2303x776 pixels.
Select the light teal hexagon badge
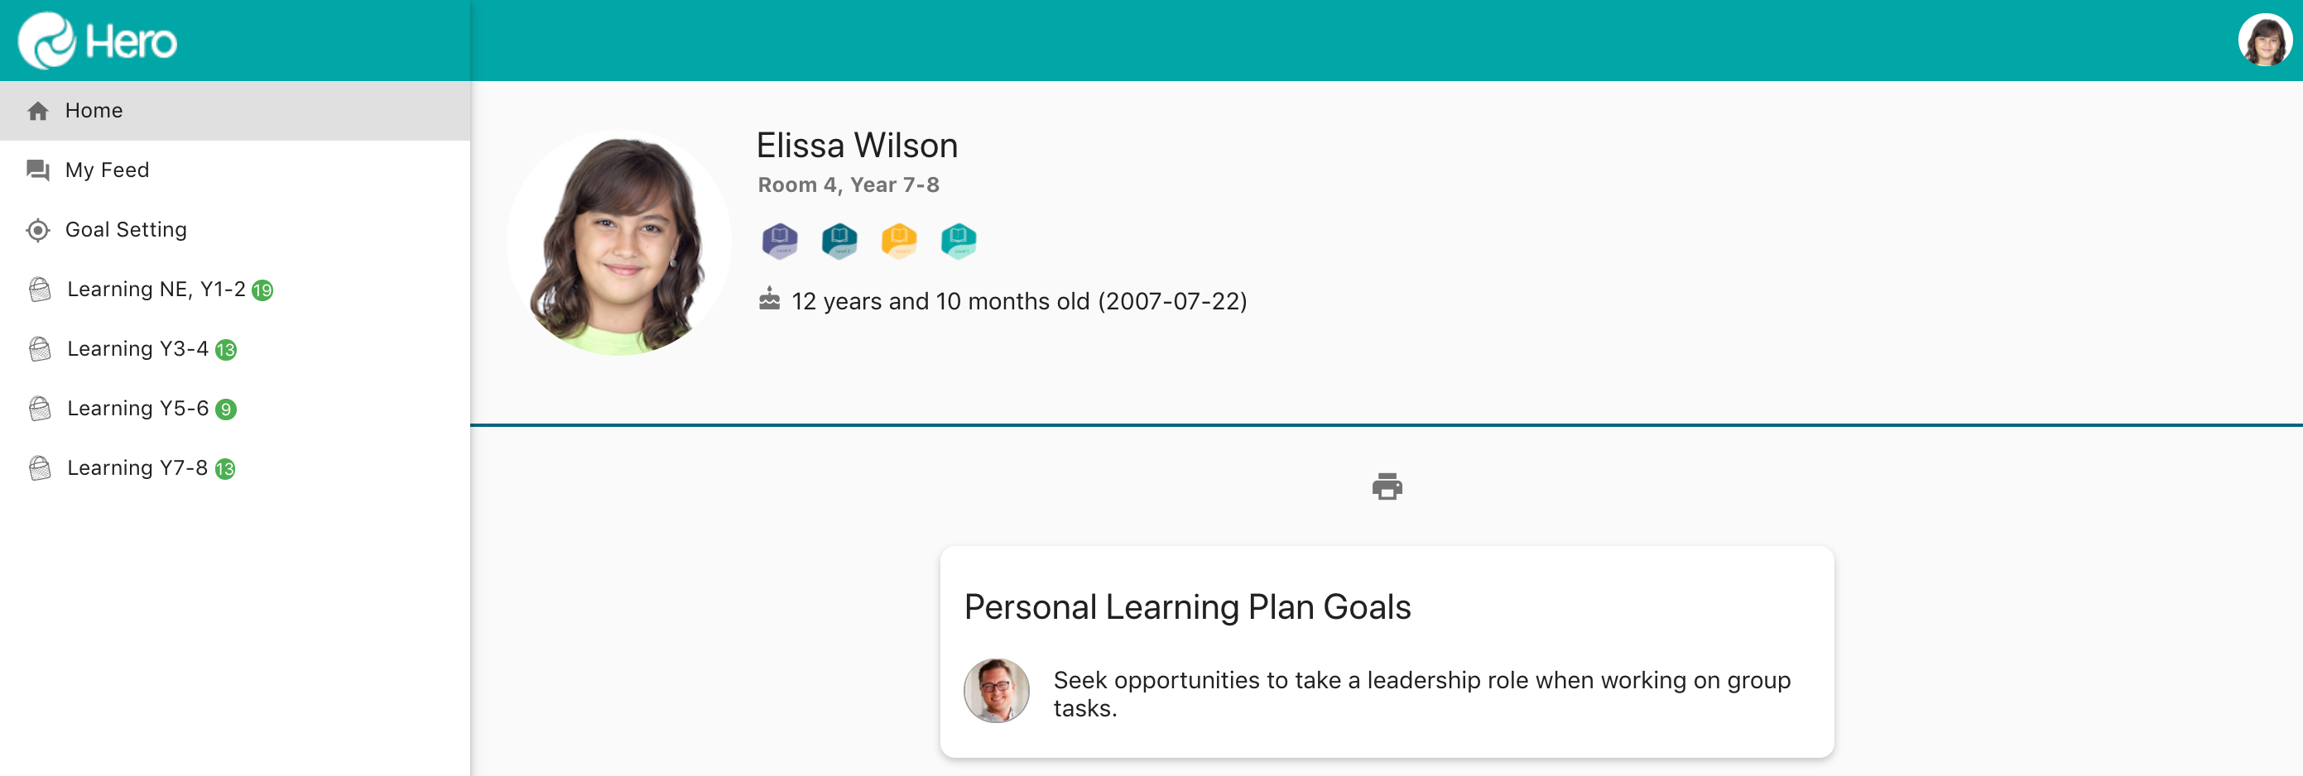(959, 240)
